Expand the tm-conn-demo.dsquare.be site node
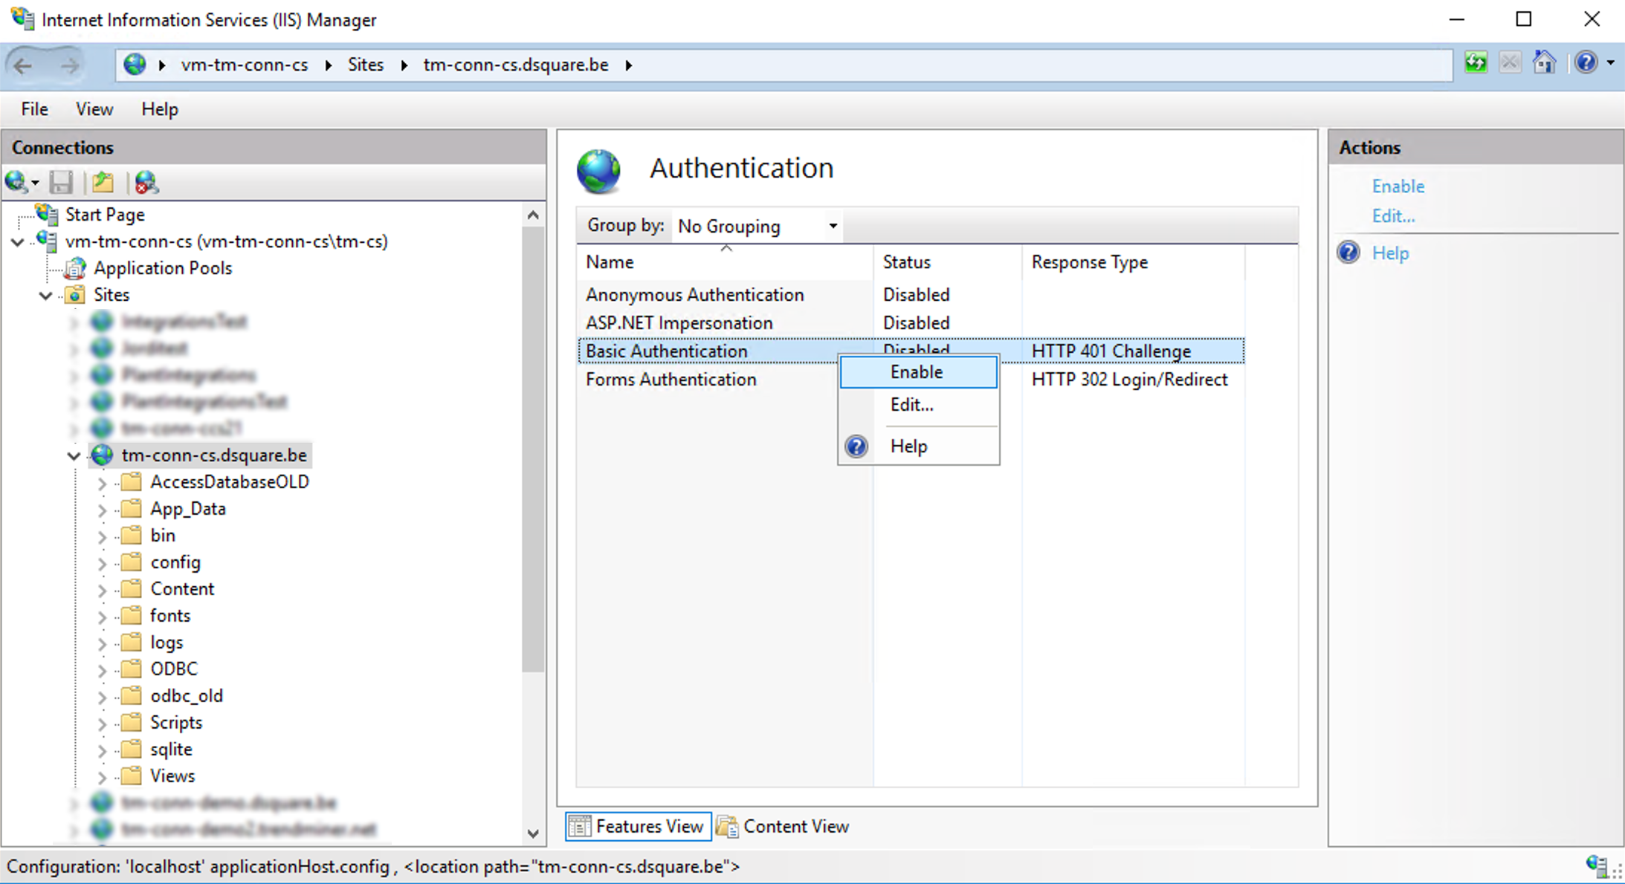 (72, 803)
